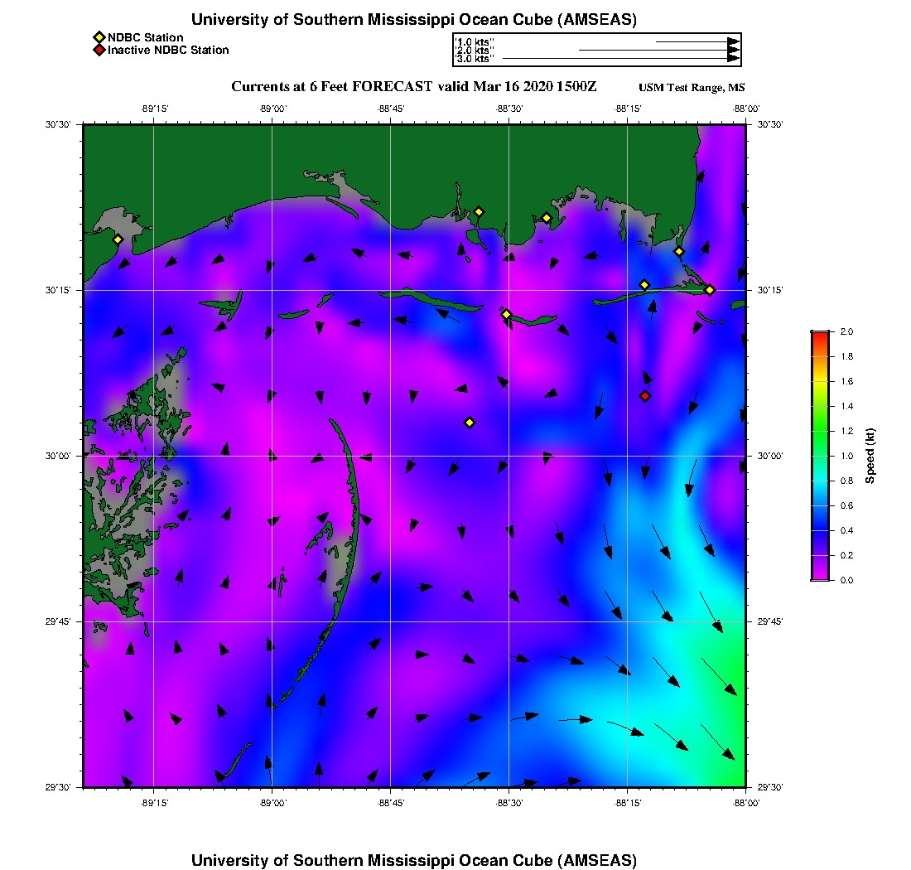Click the top-axis -88°45' longitude label
The width and height of the screenshot is (911, 870).
tap(391, 109)
